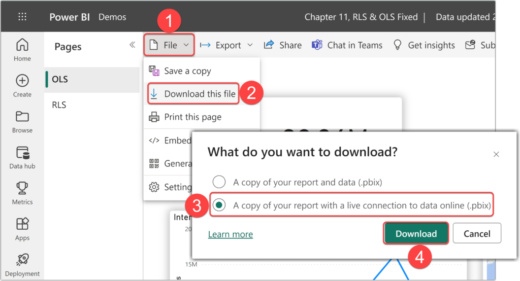
Task: Open Browse in the left navigation
Action: coord(22,122)
